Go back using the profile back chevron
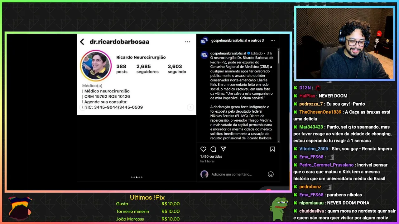The image size is (399, 224). click(x=82, y=42)
